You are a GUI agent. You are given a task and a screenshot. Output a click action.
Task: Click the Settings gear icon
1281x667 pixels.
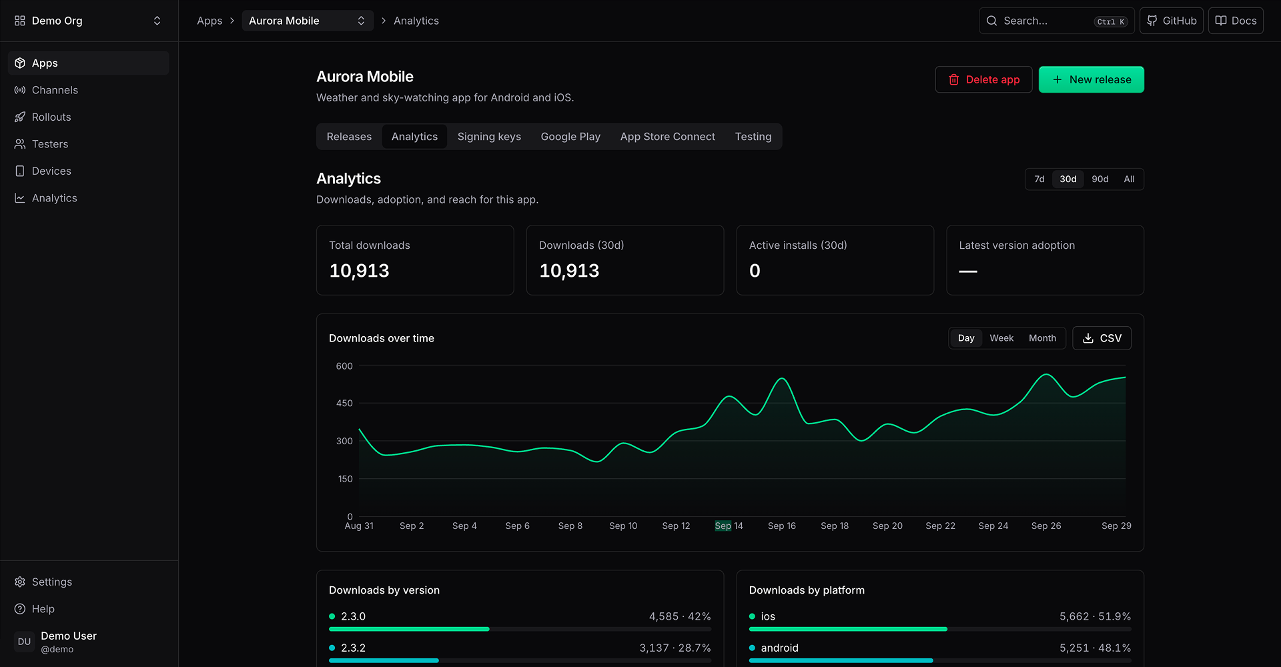[20, 582]
